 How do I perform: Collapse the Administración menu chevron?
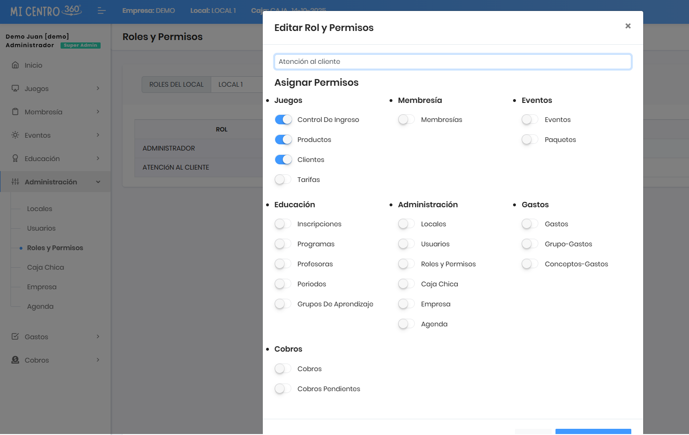(x=98, y=182)
